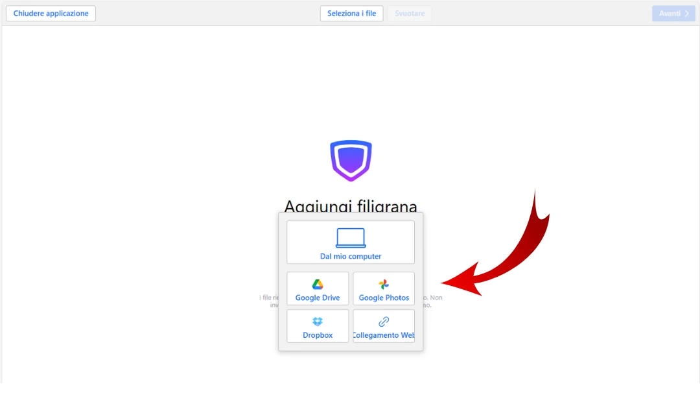Click the Svuotare button
Image resolution: width=700 pixels, height=400 pixels.
pyautogui.click(x=410, y=14)
